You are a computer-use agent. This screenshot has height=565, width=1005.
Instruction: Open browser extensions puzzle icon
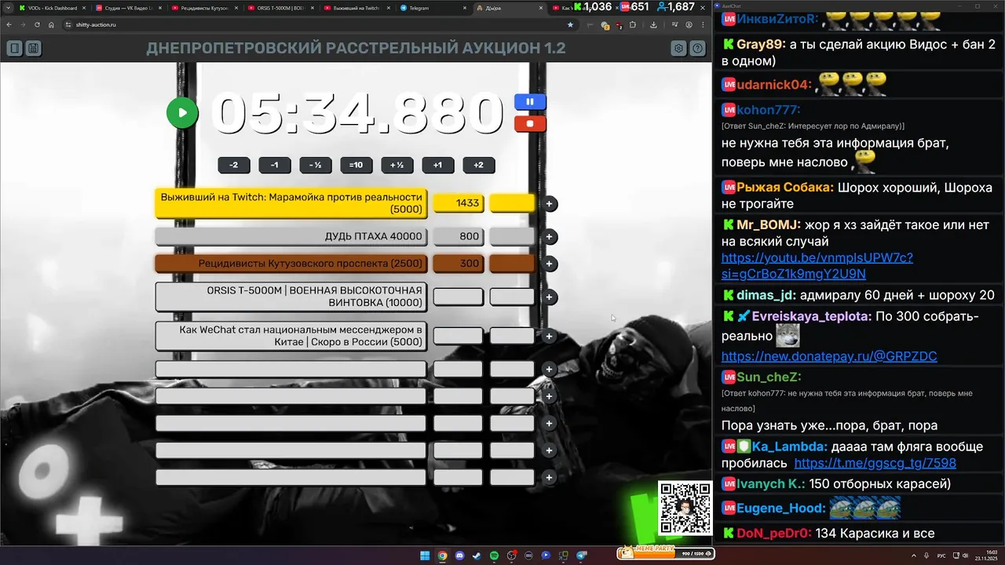632,24
